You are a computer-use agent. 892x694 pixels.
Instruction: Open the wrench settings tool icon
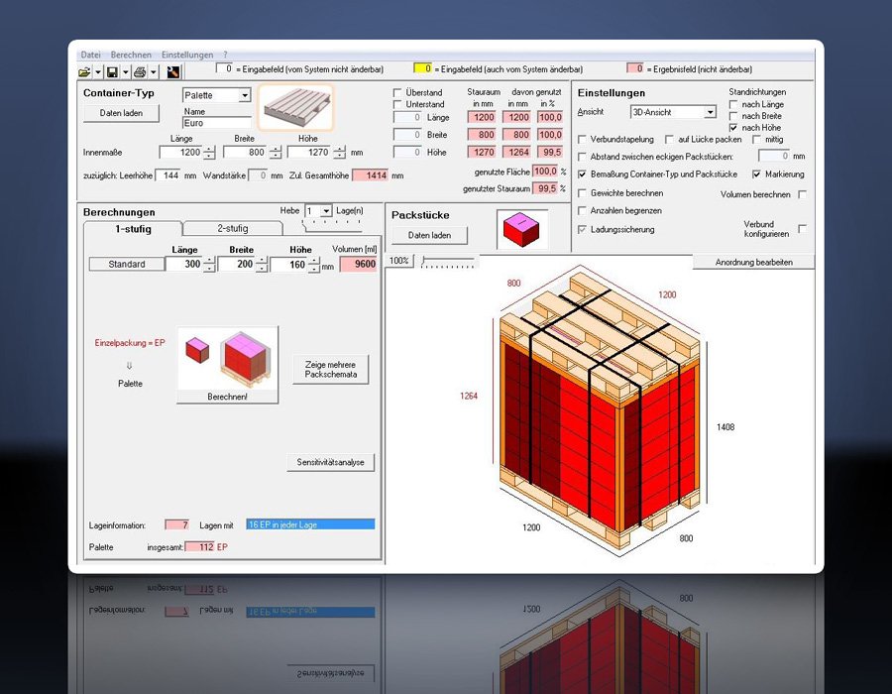pos(173,71)
